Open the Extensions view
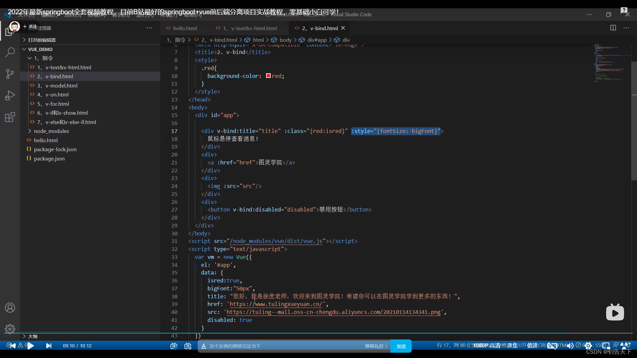The width and height of the screenshot is (637, 358). click(10, 117)
